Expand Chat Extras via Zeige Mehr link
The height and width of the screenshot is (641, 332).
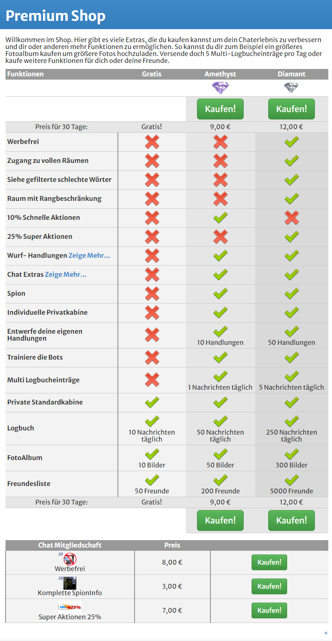66,274
